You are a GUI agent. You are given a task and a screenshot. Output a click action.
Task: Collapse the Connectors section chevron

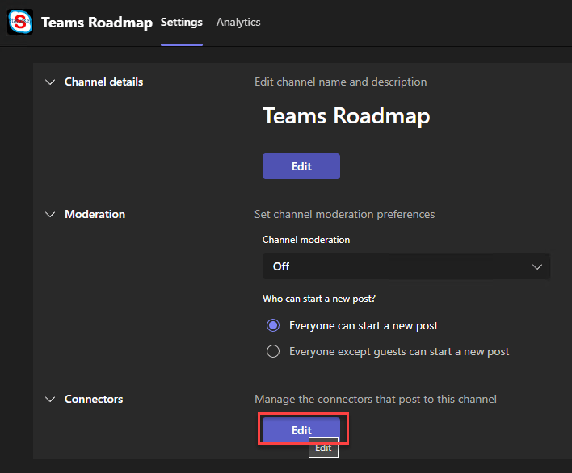50,400
